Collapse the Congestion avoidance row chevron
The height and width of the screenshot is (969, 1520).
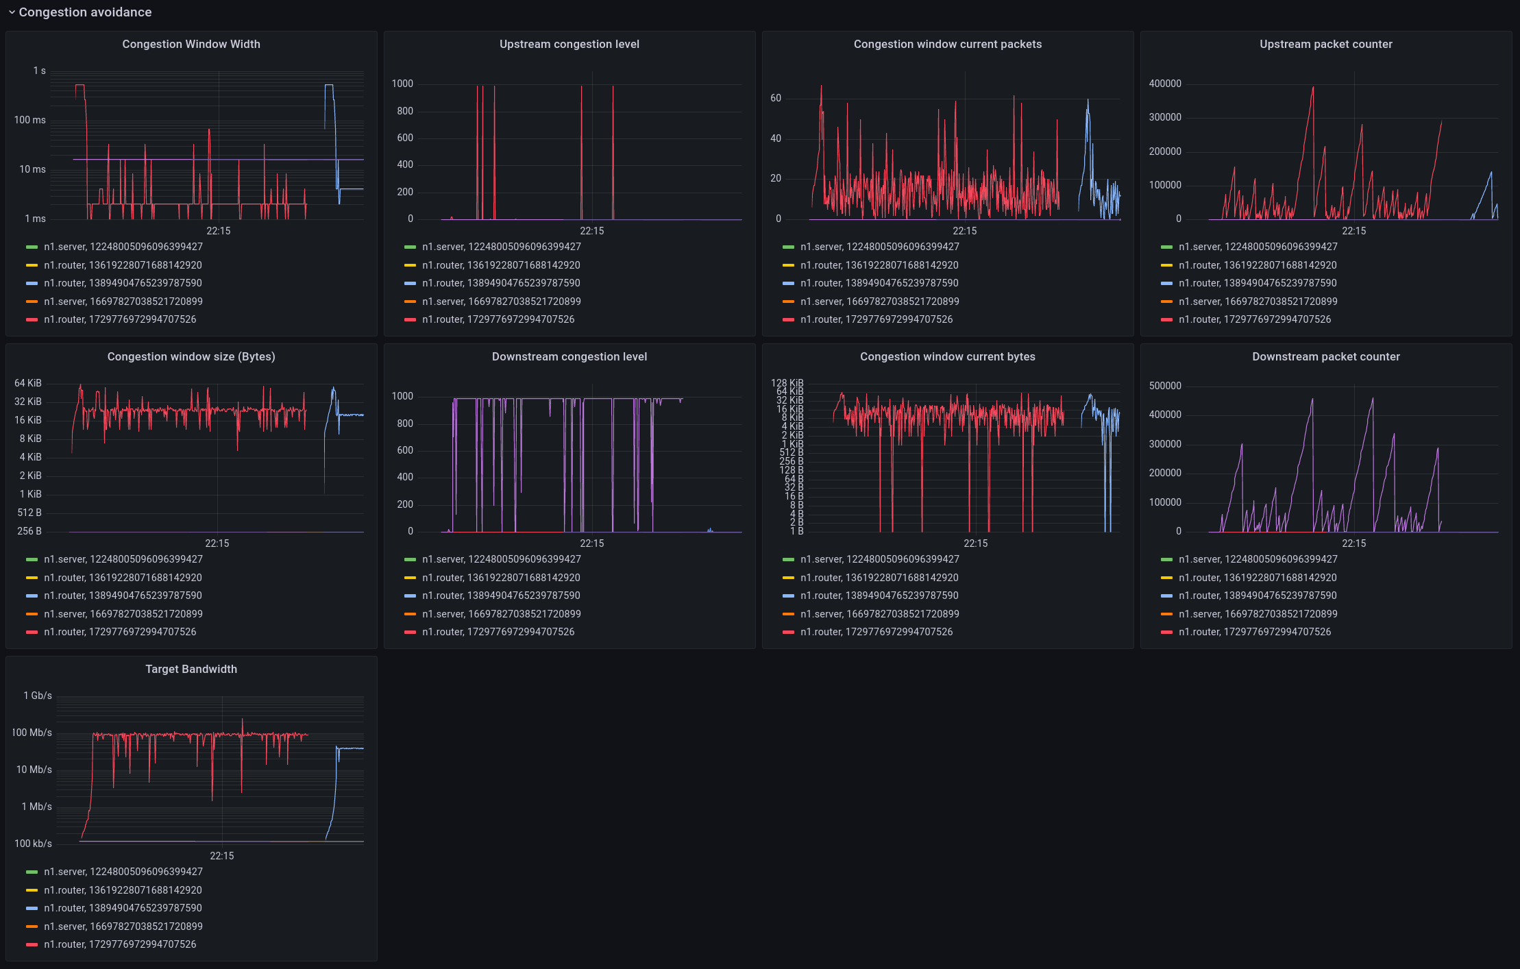tap(12, 12)
